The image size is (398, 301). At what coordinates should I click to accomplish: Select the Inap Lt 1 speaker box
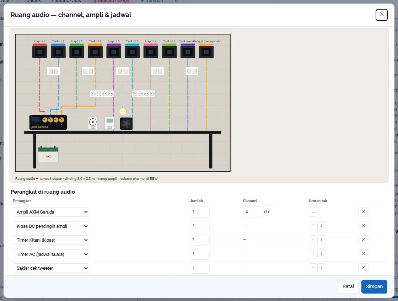39,51
